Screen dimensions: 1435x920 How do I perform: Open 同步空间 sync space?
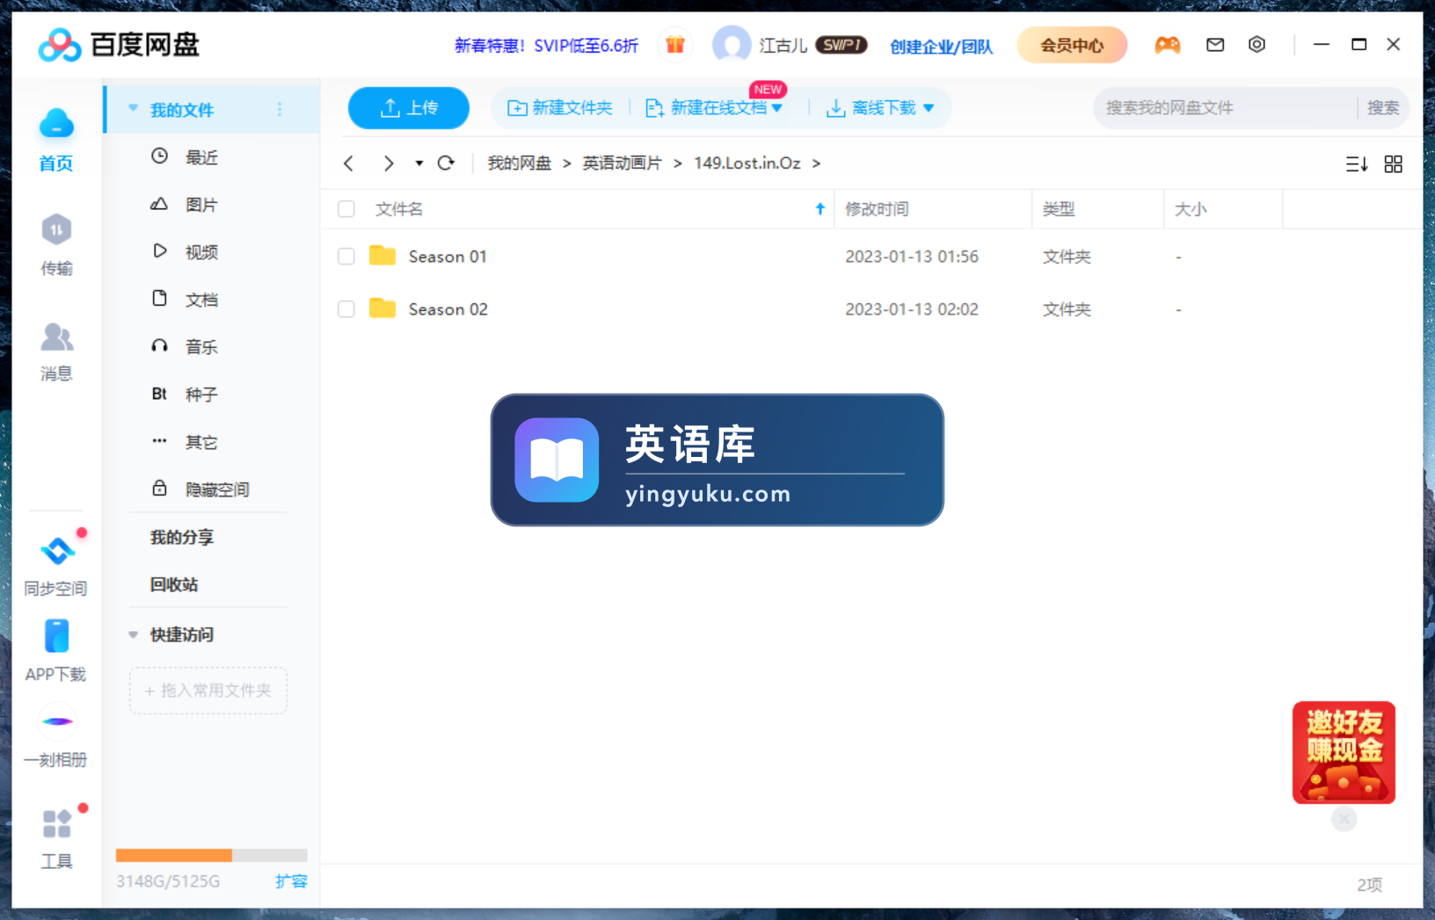pos(56,567)
